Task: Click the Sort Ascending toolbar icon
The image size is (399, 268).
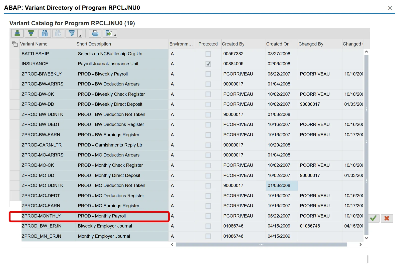Action: point(17,33)
